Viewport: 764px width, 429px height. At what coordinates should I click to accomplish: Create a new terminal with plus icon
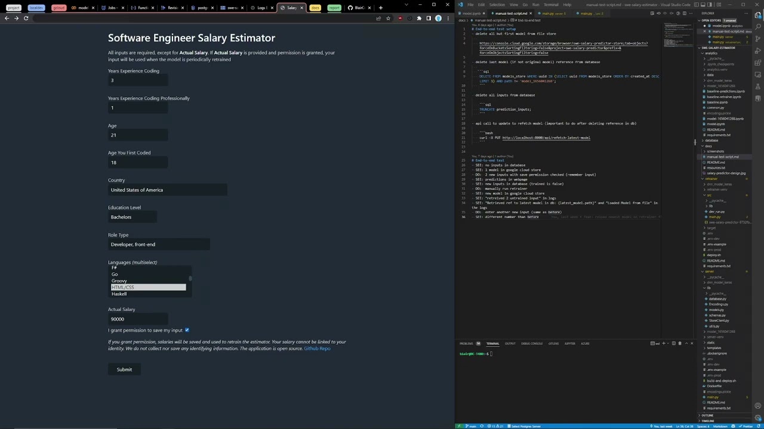point(664,343)
